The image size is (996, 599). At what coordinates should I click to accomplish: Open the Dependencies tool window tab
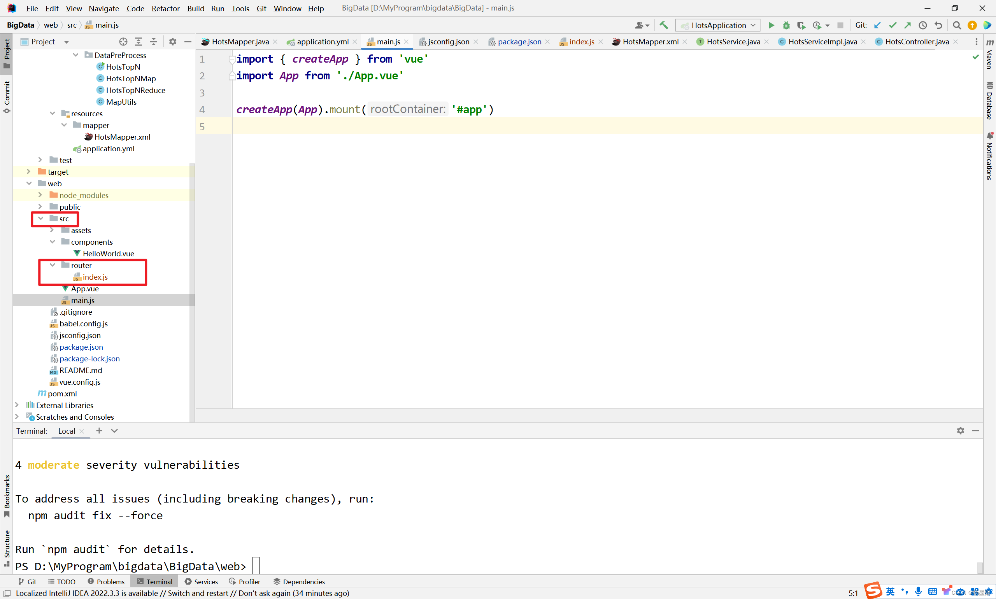[x=299, y=581]
